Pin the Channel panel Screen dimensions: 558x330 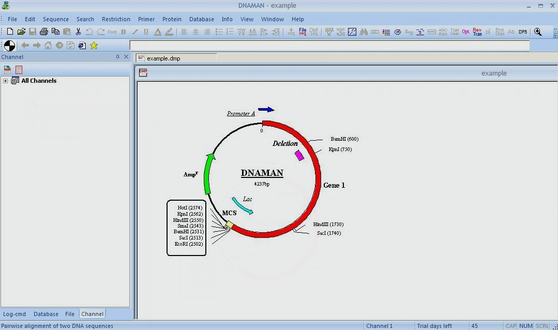click(117, 56)
